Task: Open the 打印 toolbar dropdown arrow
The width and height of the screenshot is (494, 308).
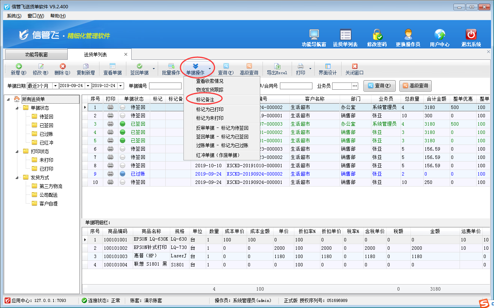Action: tap(311, 69)
